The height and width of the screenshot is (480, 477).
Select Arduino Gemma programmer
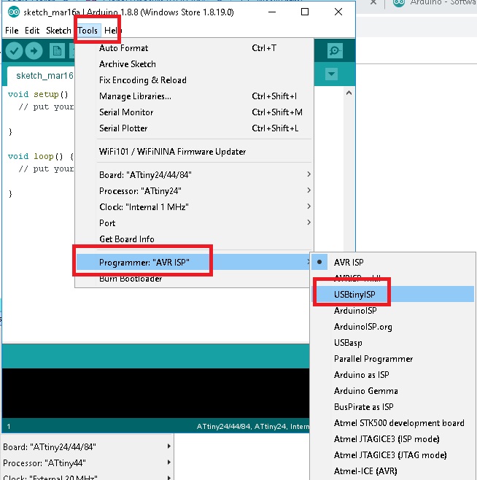click(392, 390)
